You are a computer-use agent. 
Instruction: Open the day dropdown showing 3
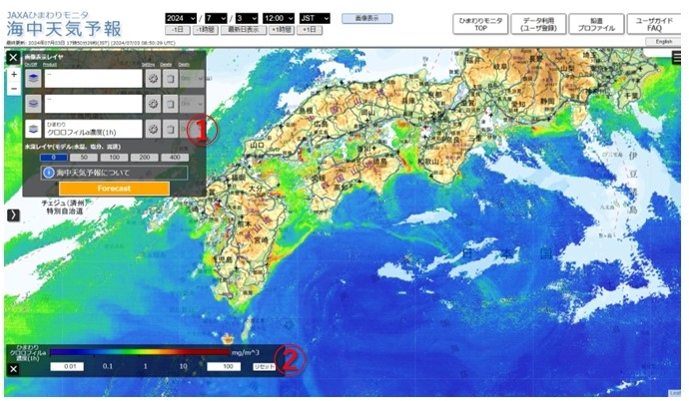[247, 18]
